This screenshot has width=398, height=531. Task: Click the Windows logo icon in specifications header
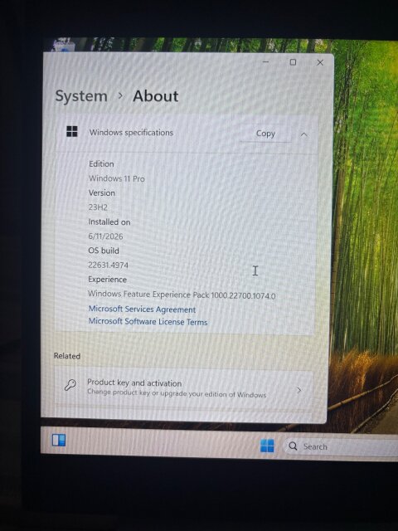click(72, 131)
